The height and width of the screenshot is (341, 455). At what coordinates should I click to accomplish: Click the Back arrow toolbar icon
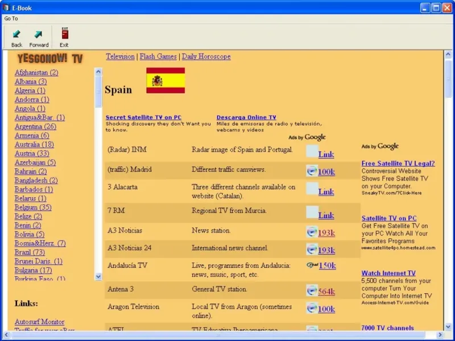coord(16,34)
